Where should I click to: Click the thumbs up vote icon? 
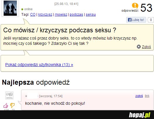point(6,105)
